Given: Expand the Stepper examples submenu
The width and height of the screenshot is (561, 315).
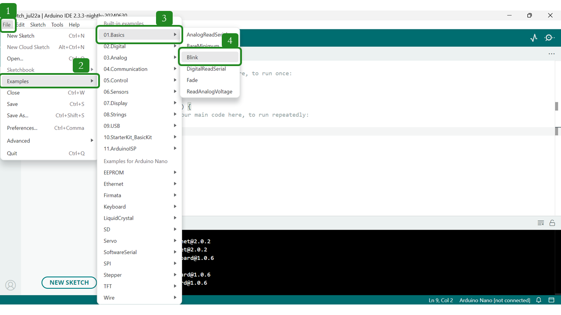Looking at the screenshot, I should click(x=139, y=275).
